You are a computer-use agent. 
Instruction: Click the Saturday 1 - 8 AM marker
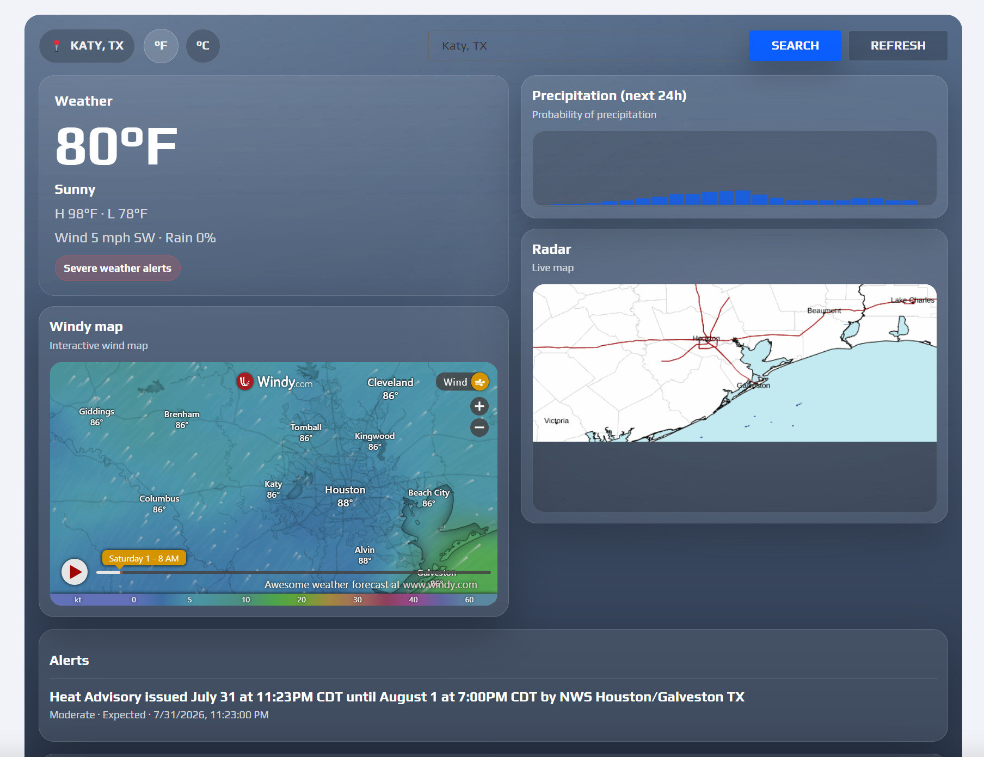point(144,558)
